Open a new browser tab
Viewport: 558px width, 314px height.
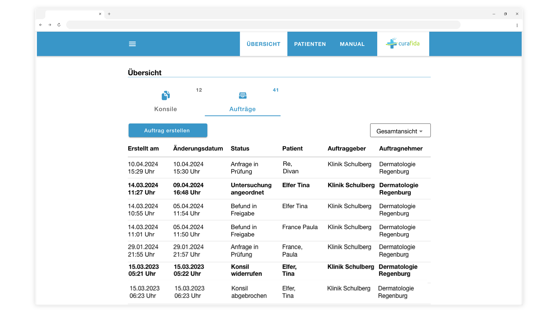(x=109, y=14)
